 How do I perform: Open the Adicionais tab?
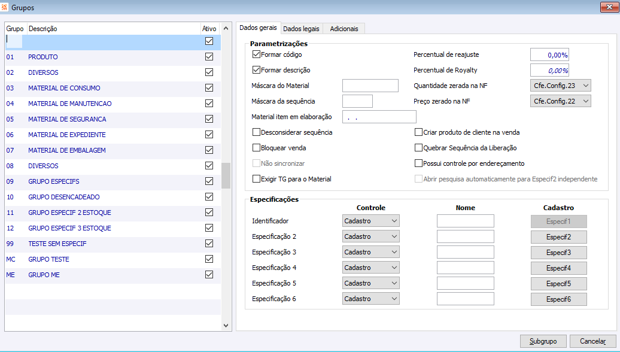[x=344, y=29]
